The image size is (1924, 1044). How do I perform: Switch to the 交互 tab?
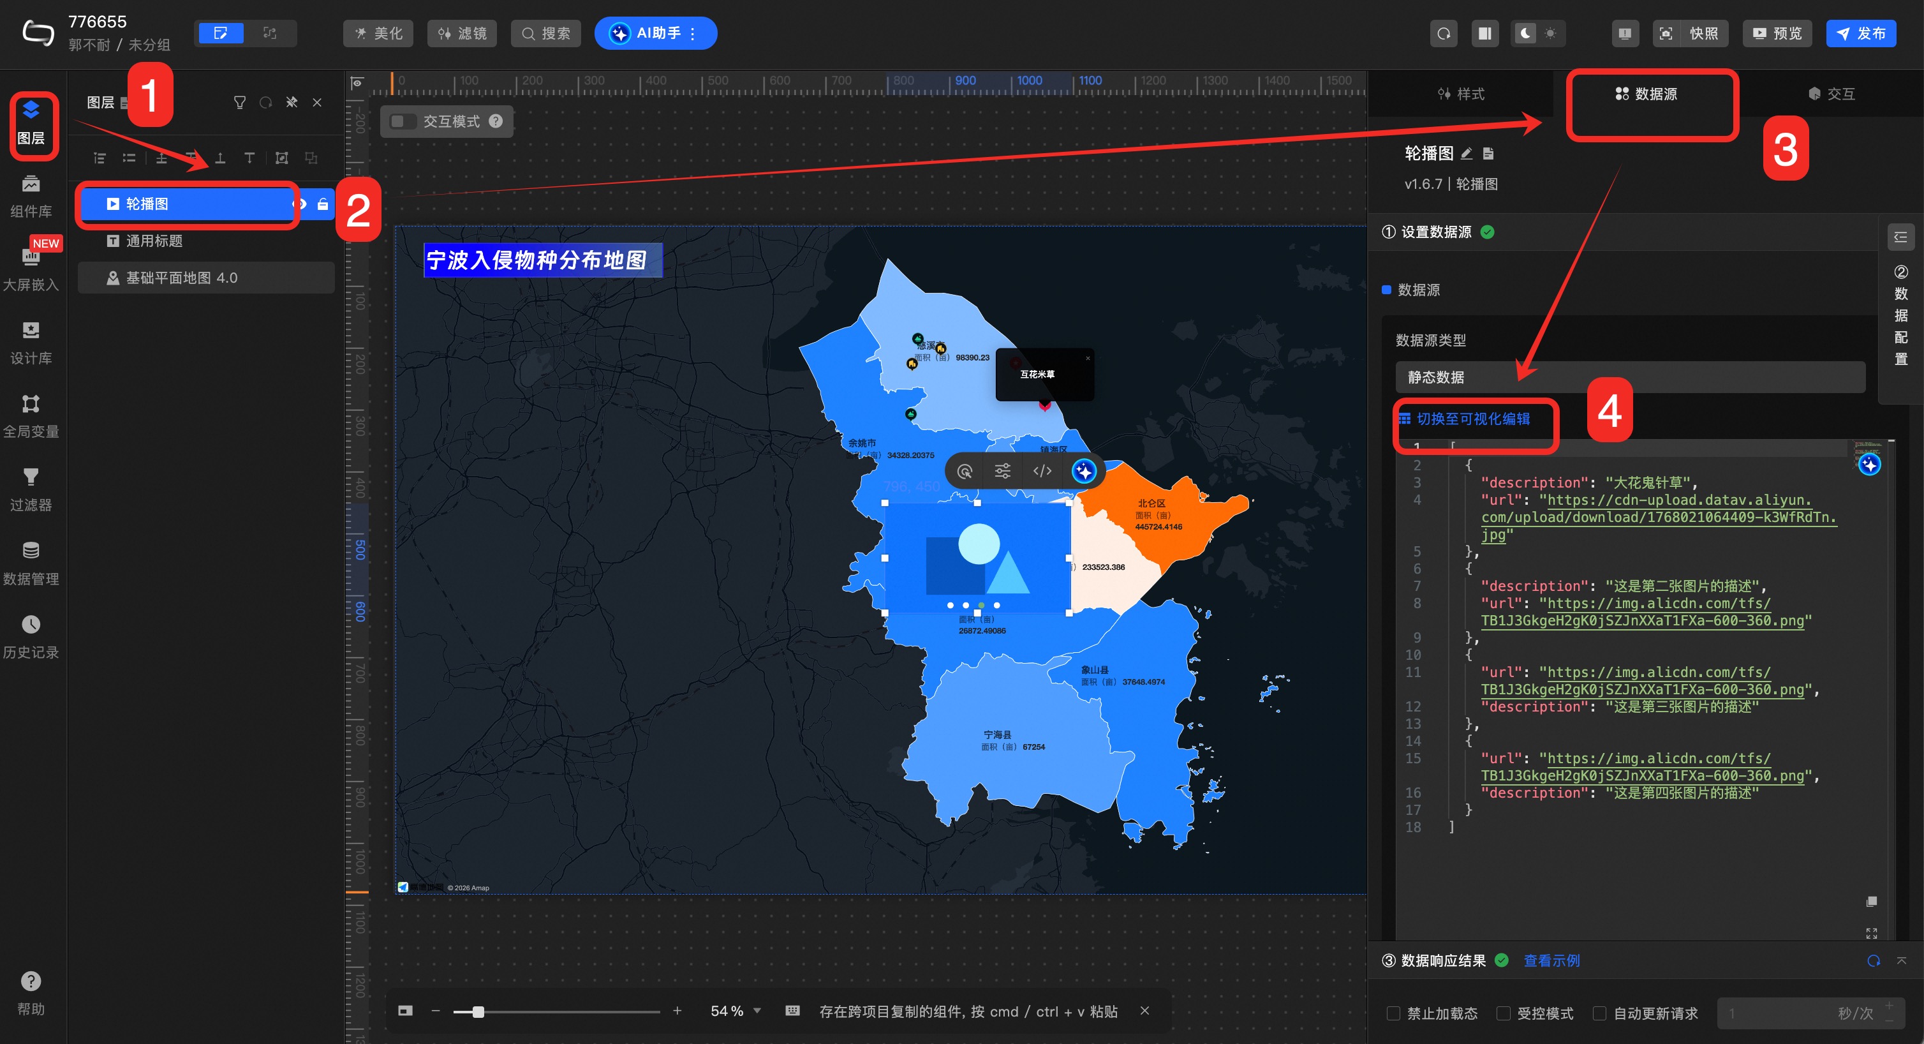click(1831, 93)
